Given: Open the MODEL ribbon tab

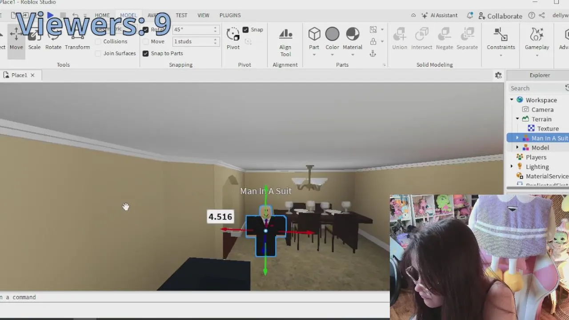Looking at the screenshot, I should coord(128,15).
